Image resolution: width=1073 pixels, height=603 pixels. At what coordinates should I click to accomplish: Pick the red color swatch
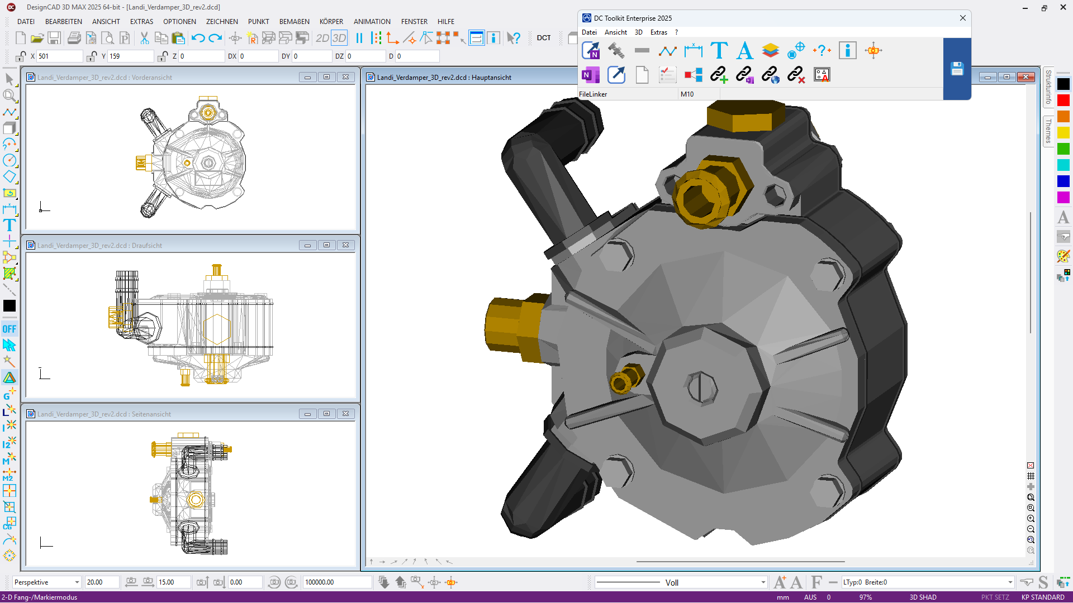point(1063,100)
